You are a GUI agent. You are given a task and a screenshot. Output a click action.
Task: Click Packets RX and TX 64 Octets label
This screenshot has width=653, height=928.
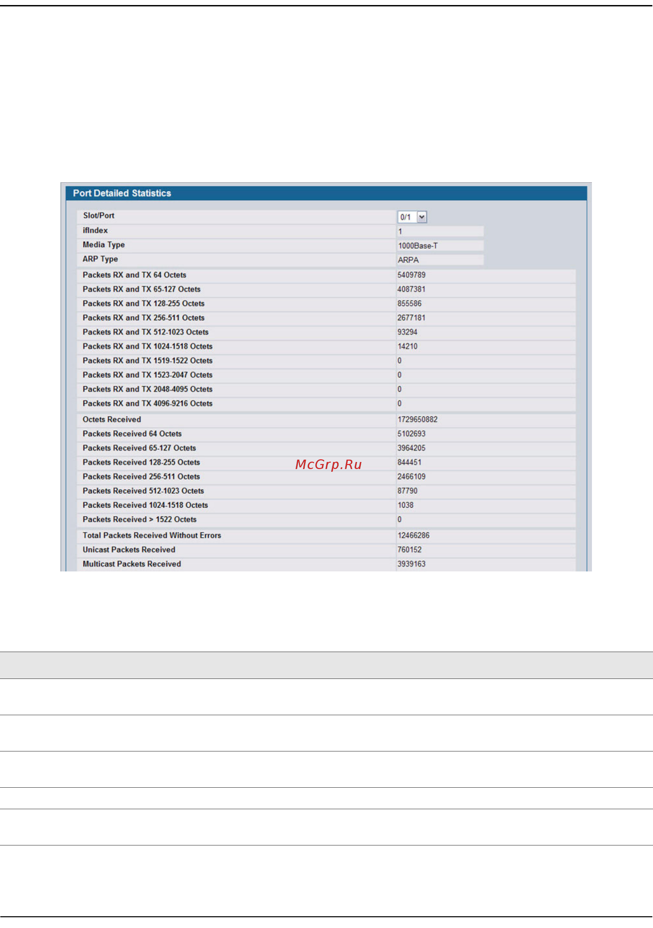135,275
